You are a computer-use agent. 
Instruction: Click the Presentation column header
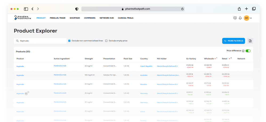point(109,59)
